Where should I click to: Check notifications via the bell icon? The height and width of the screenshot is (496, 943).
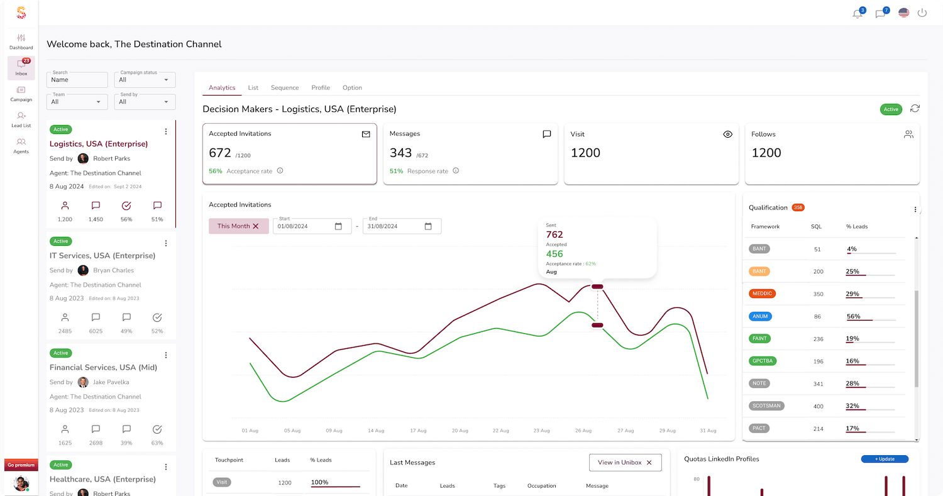(x=858, y=12)
